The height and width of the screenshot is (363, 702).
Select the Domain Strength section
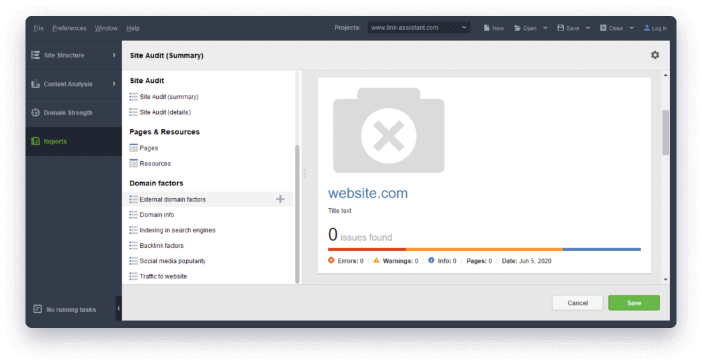pos(73,113)
